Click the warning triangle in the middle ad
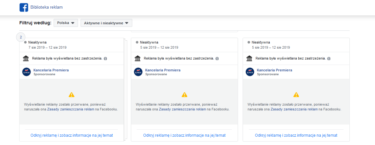The image size is (375, 145). [184, 95]
